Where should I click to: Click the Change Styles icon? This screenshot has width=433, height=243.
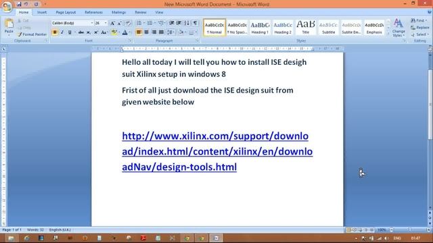click(x=398, y=28)
